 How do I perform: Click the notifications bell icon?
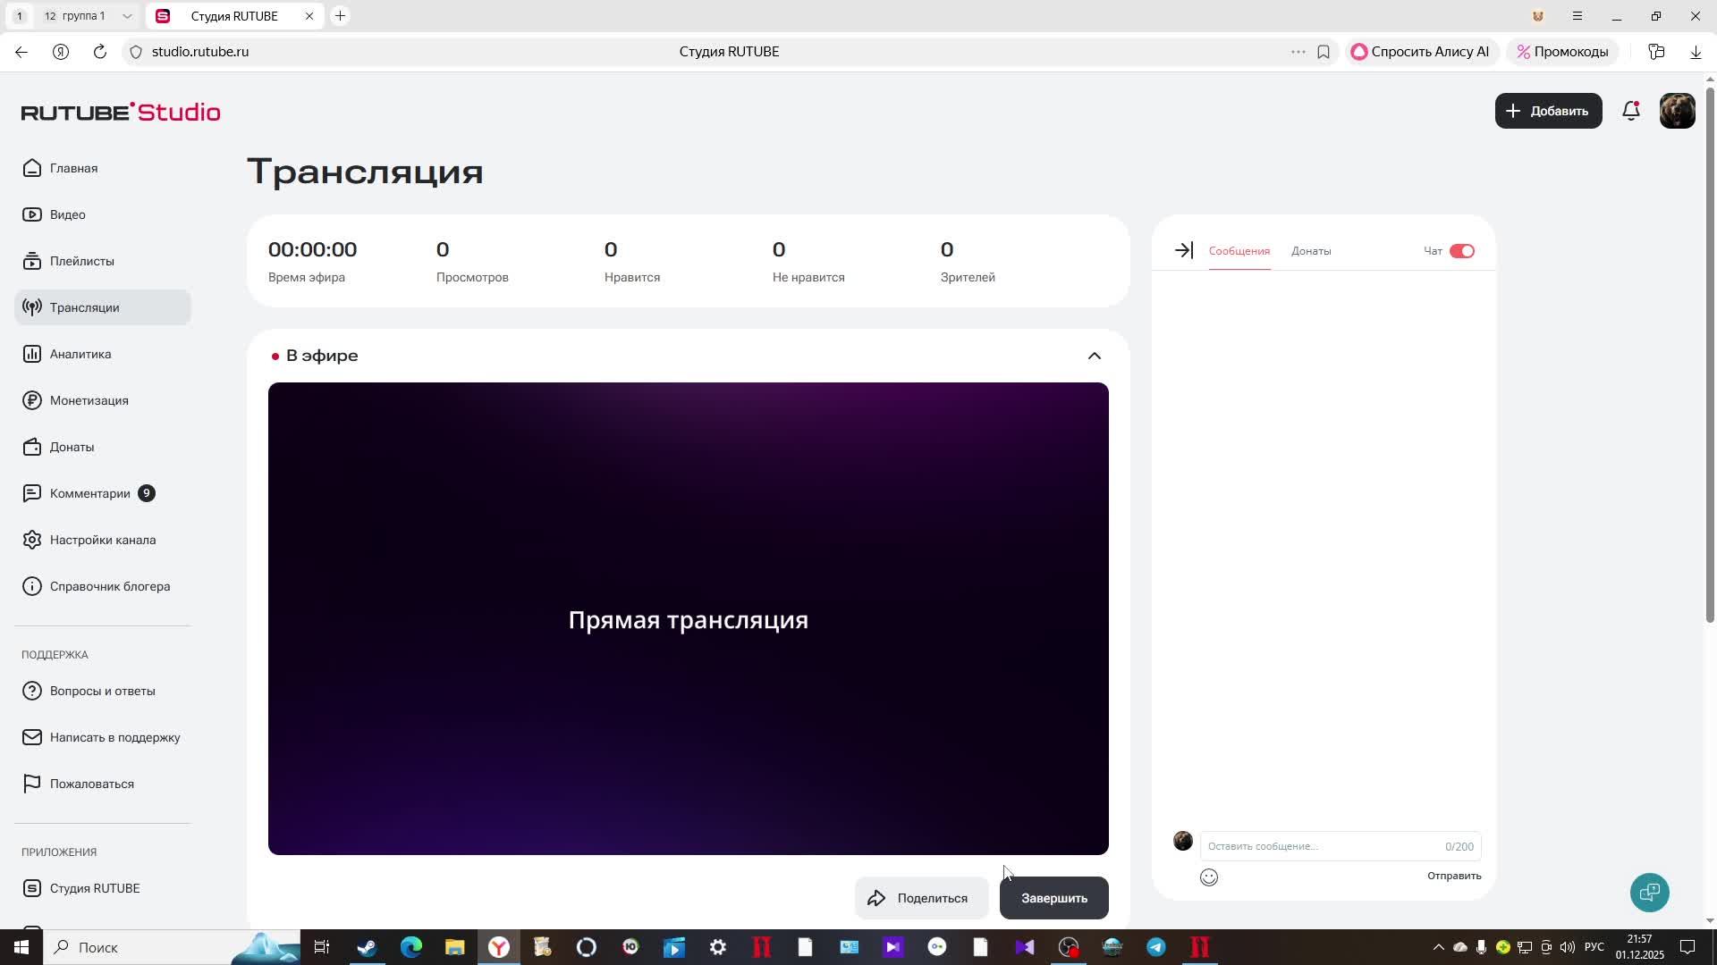point(1631,111)
